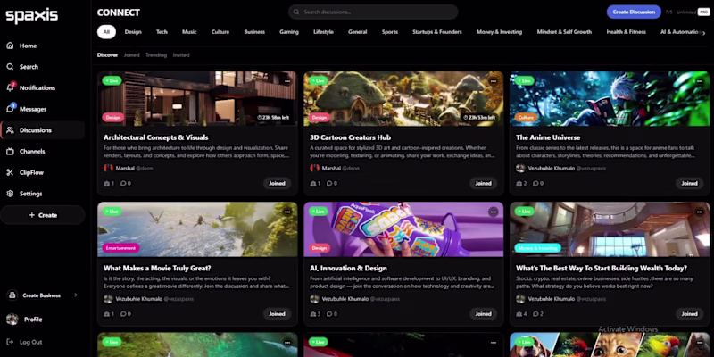The width and height of the screenshot is (714, 357).
Task: Open the Architectural Concepts & Visuals thumbnail
Action: click(x=197, y=98)
